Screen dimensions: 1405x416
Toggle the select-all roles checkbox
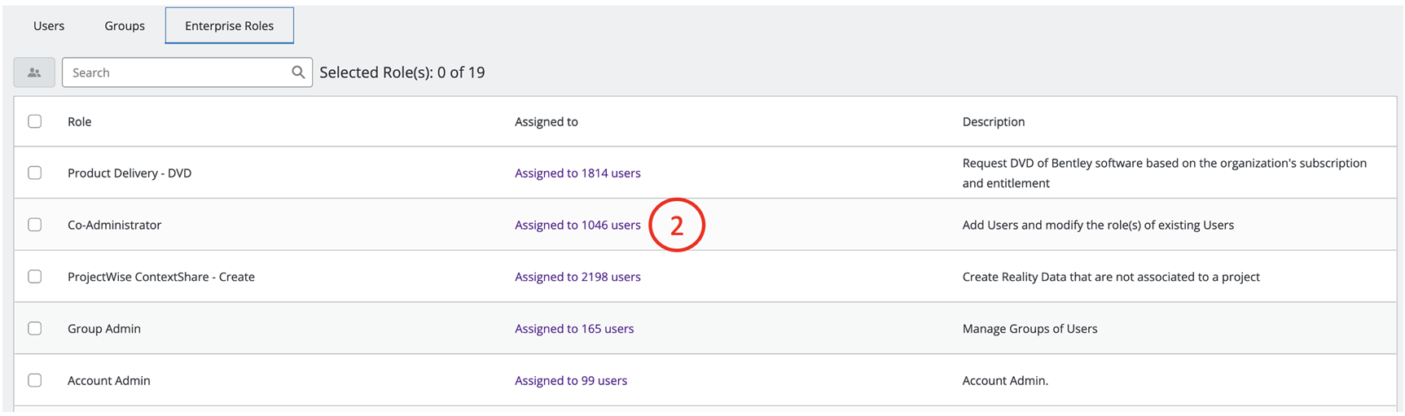tap(35, 121)
